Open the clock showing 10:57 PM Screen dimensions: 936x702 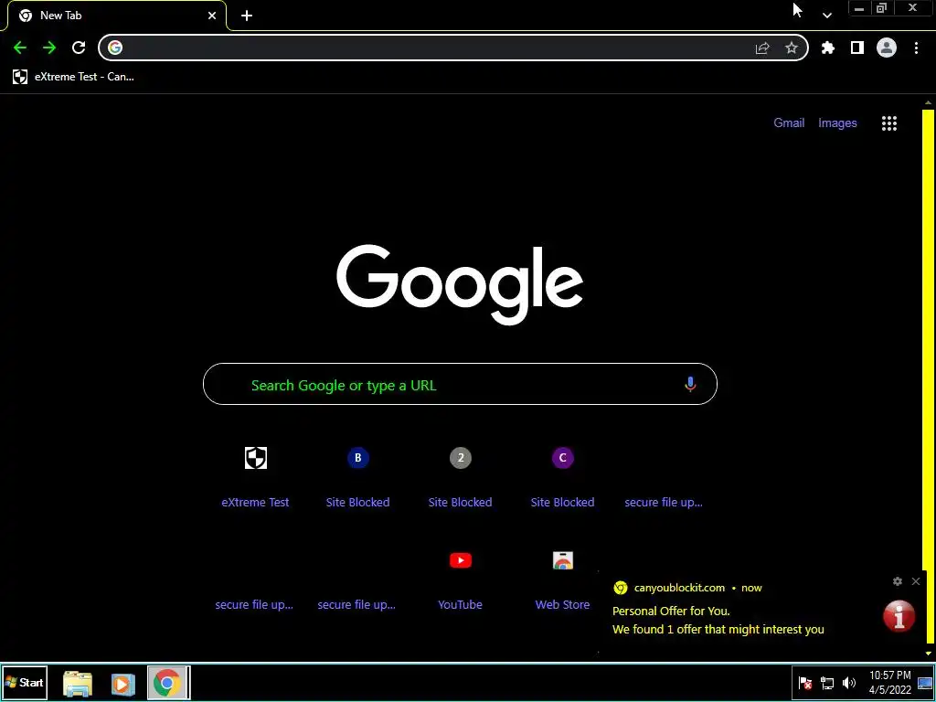pos(890,683)
